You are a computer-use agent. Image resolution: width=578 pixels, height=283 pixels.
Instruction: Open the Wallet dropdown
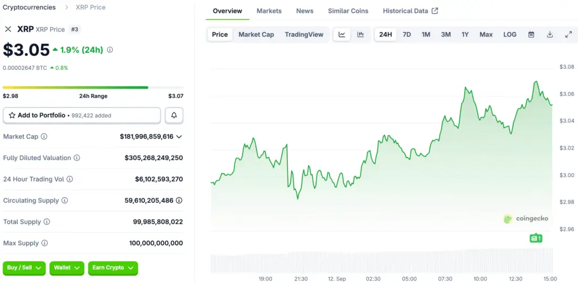tap(67, 268)
